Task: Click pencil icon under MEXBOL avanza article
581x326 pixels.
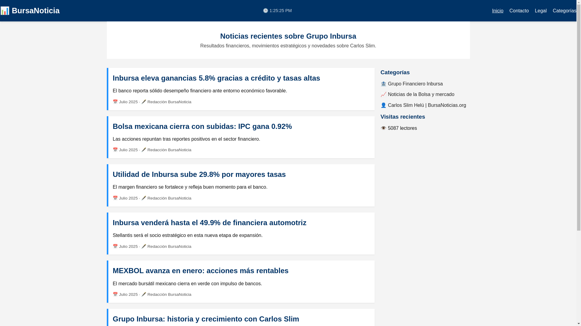Action: coord(144,294)
